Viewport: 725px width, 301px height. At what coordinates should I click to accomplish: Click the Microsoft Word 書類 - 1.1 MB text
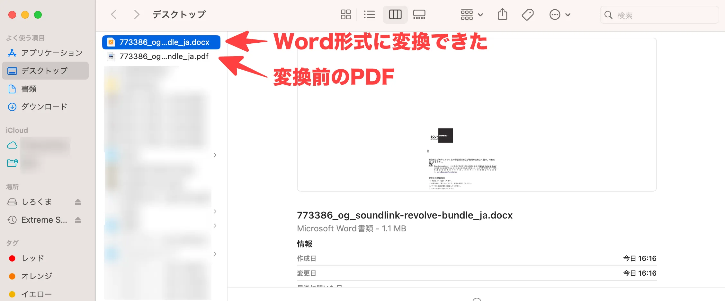(352, 228)
